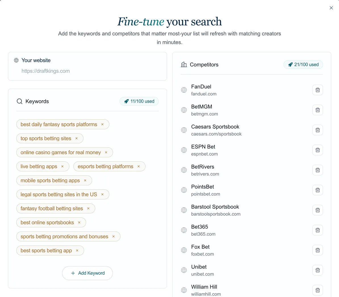Select the 'esports betting platforms' keyword text
339x297 pixels.
(x=106, y=166)
